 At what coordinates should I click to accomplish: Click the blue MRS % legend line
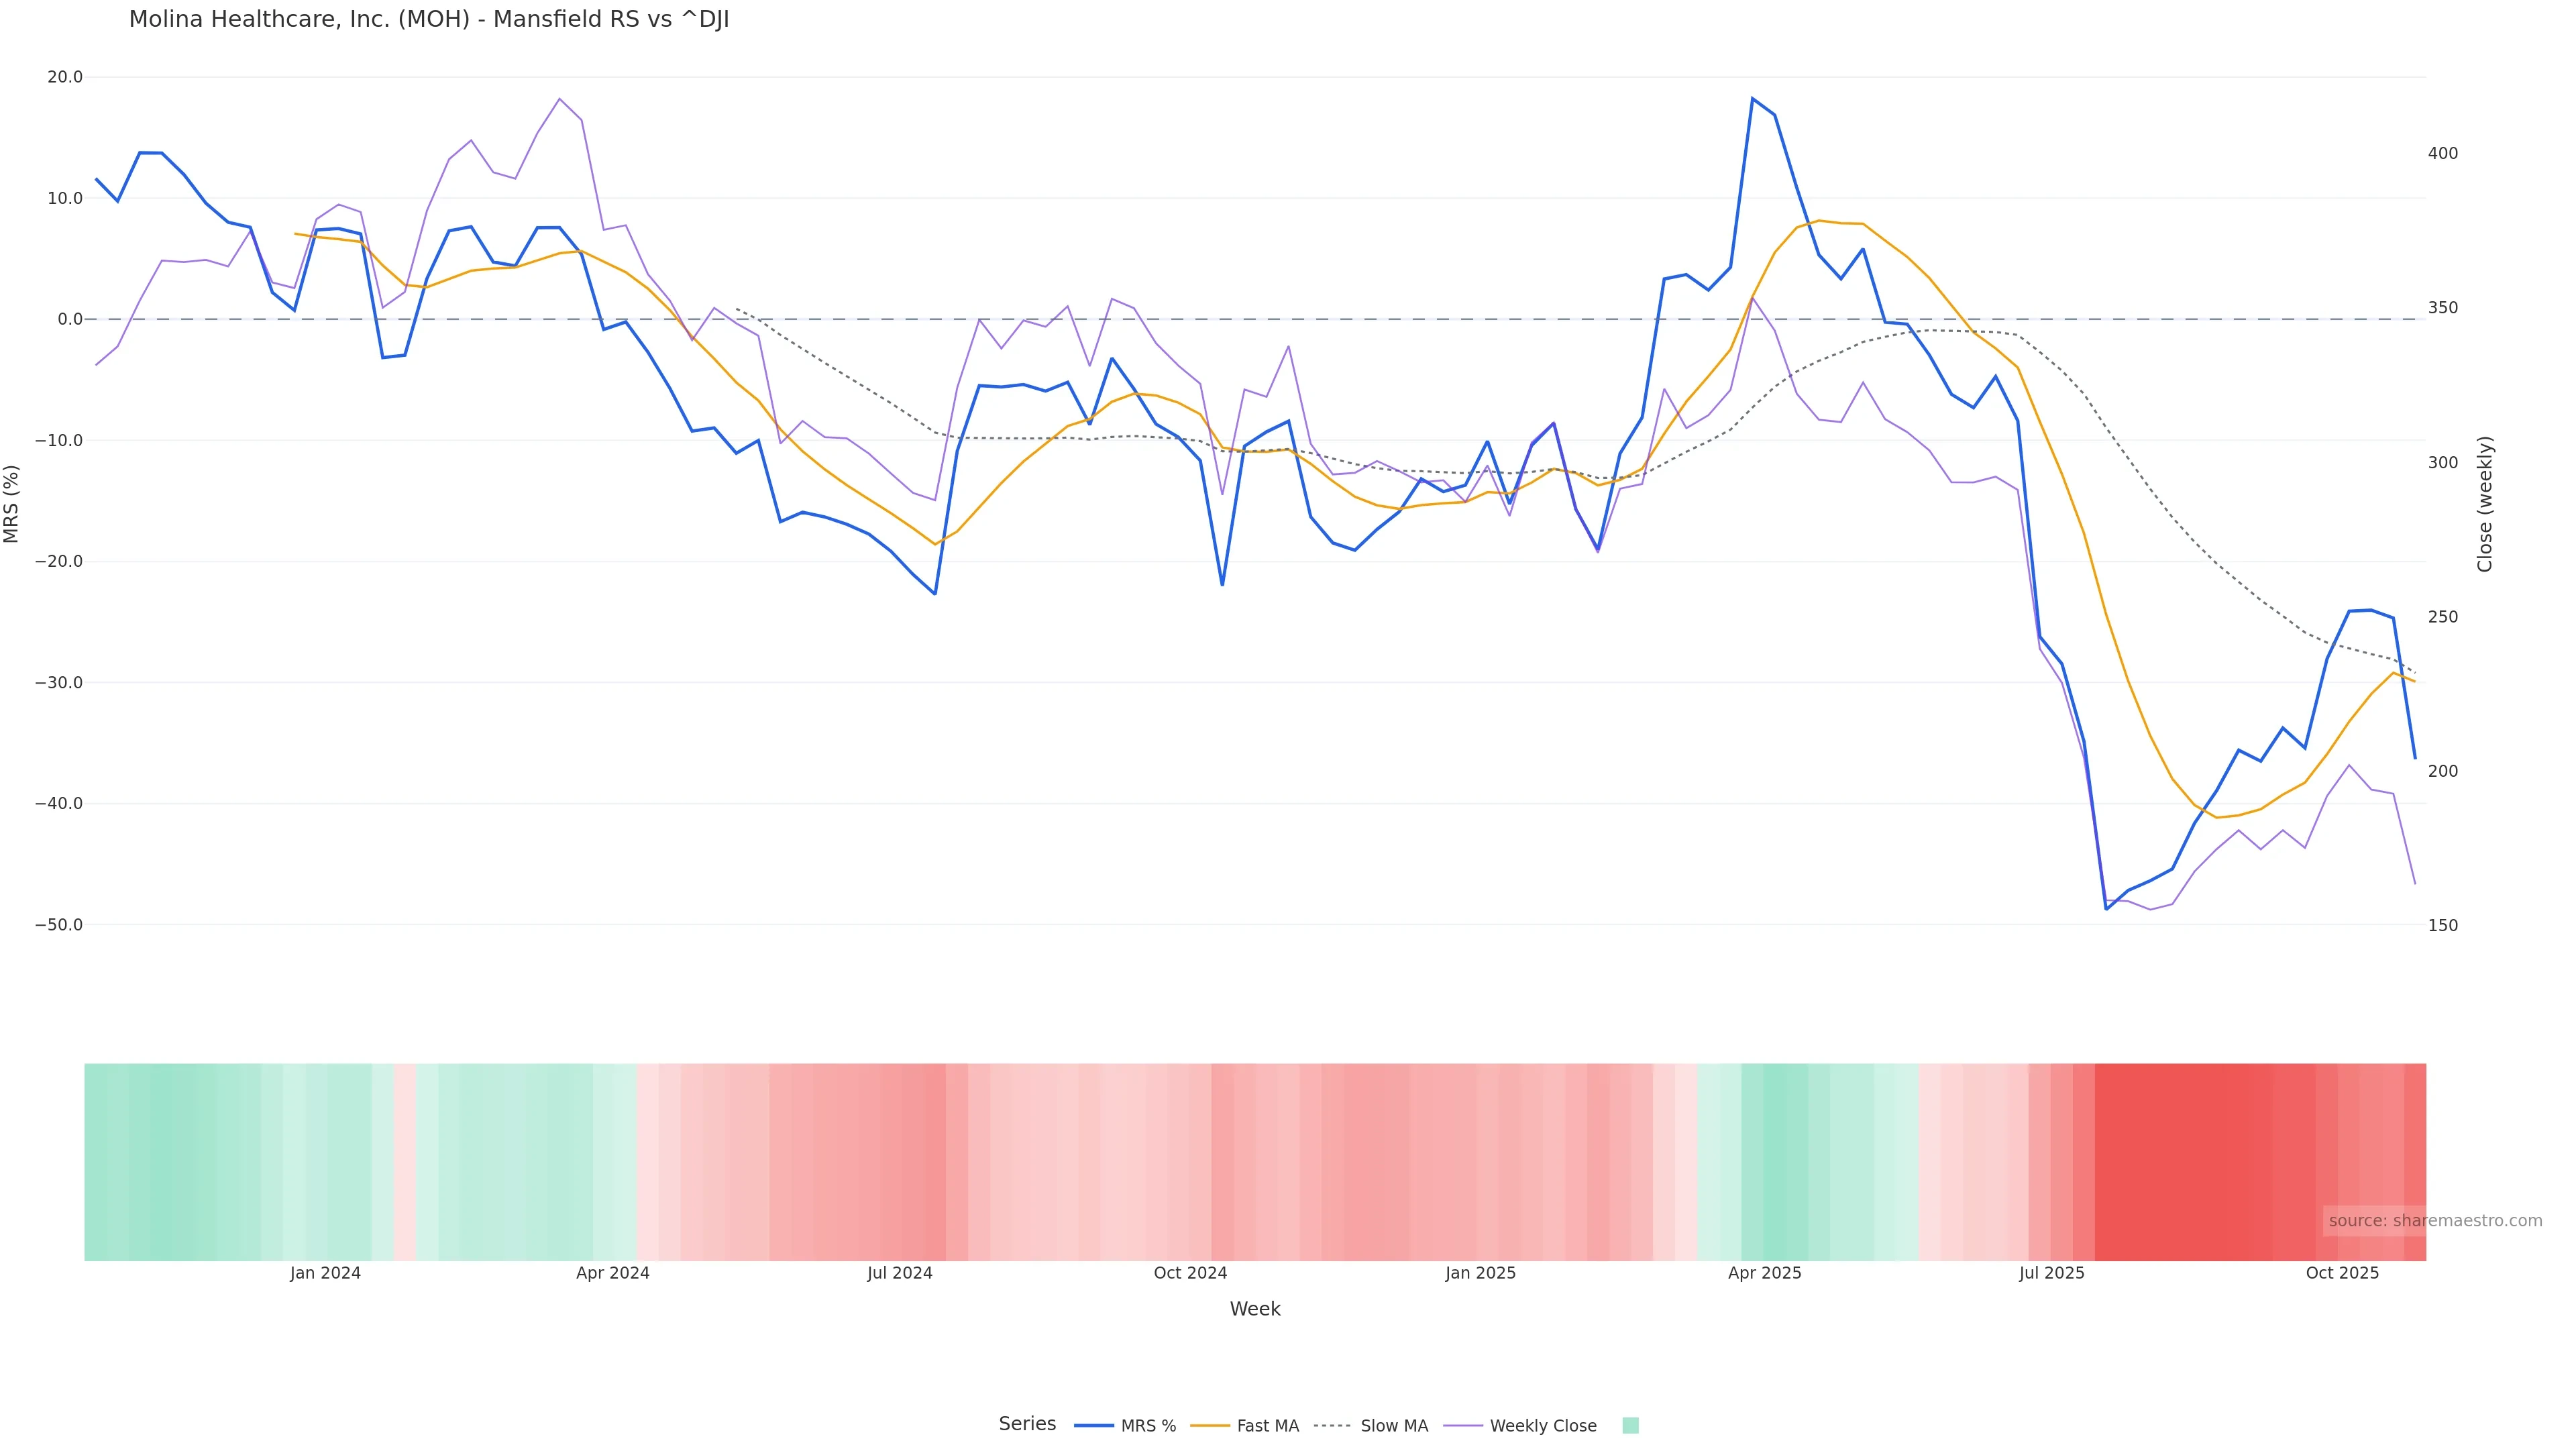click(x=1094, y=1426)
